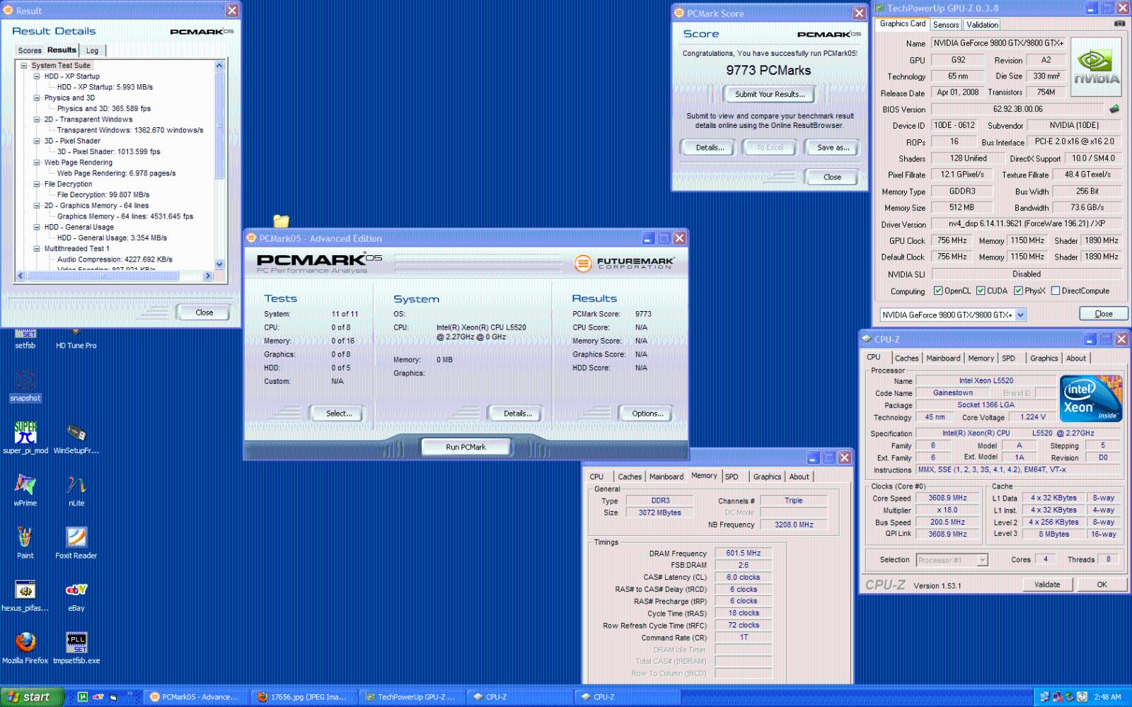The image size is (1132, 707).
Task: Click the GPU-Z BIOS save chip icon
Action: coord(1114,109)
